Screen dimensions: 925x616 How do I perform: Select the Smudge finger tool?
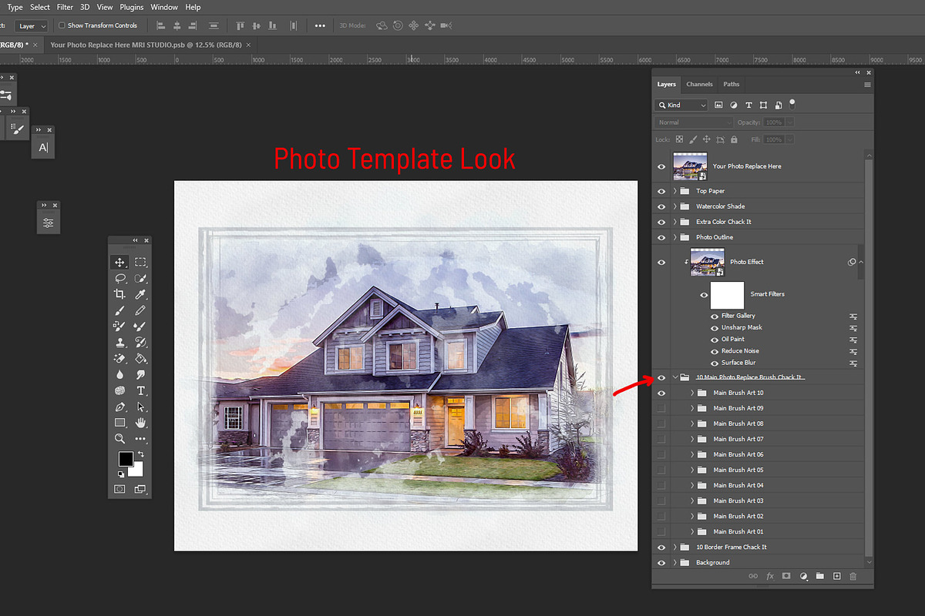click(140, 374)
